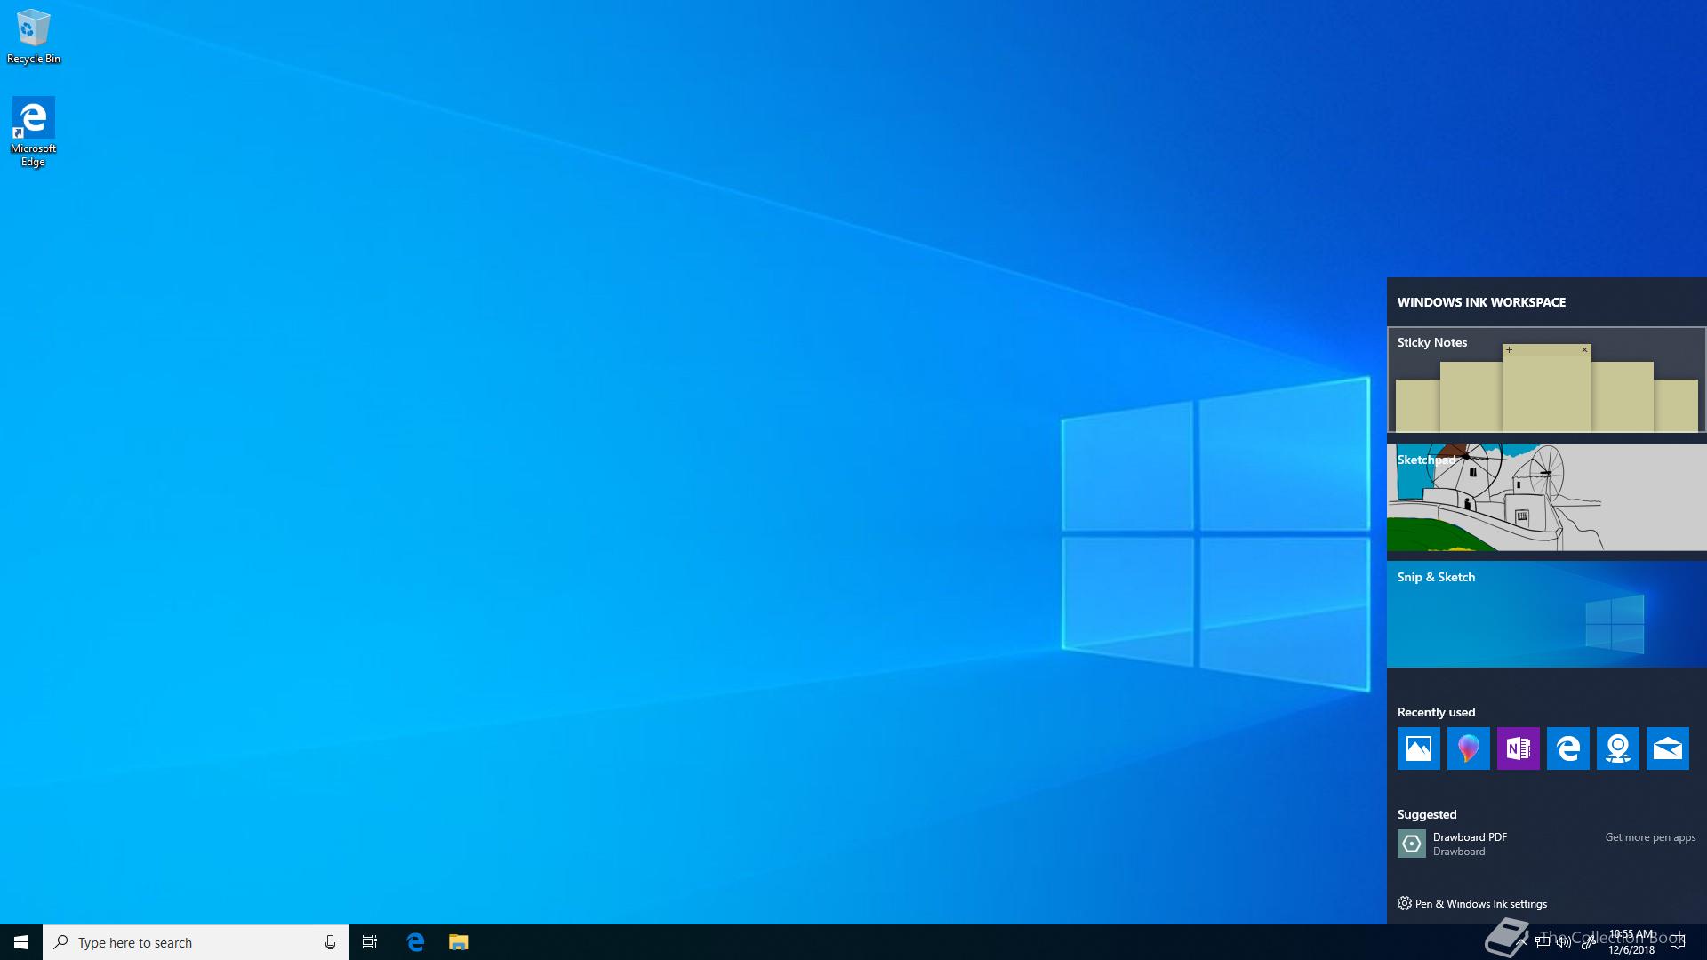1707x960 pixels.
Task: Click the plus button on Sticky Notes preview
Action: pyautogui.click(x=1509, y=349)
